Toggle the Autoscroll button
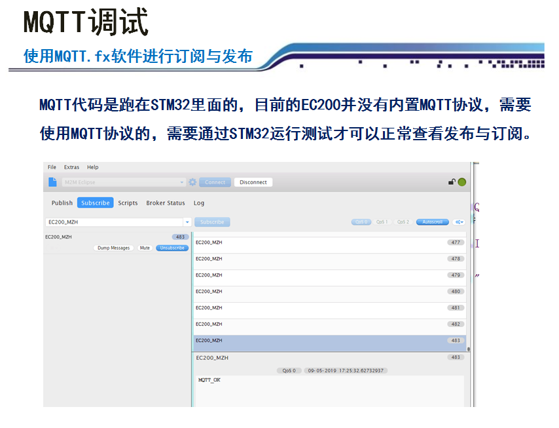Viewport: 559px width, 428px height. [x=432, y=222]
